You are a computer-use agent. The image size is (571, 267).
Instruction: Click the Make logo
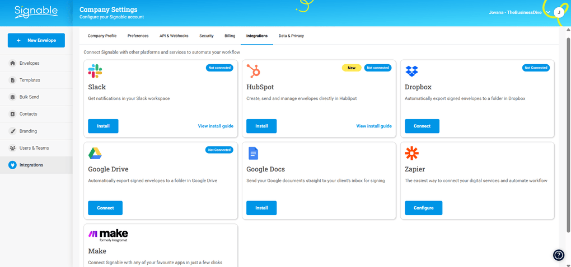(x=108, y=235)
